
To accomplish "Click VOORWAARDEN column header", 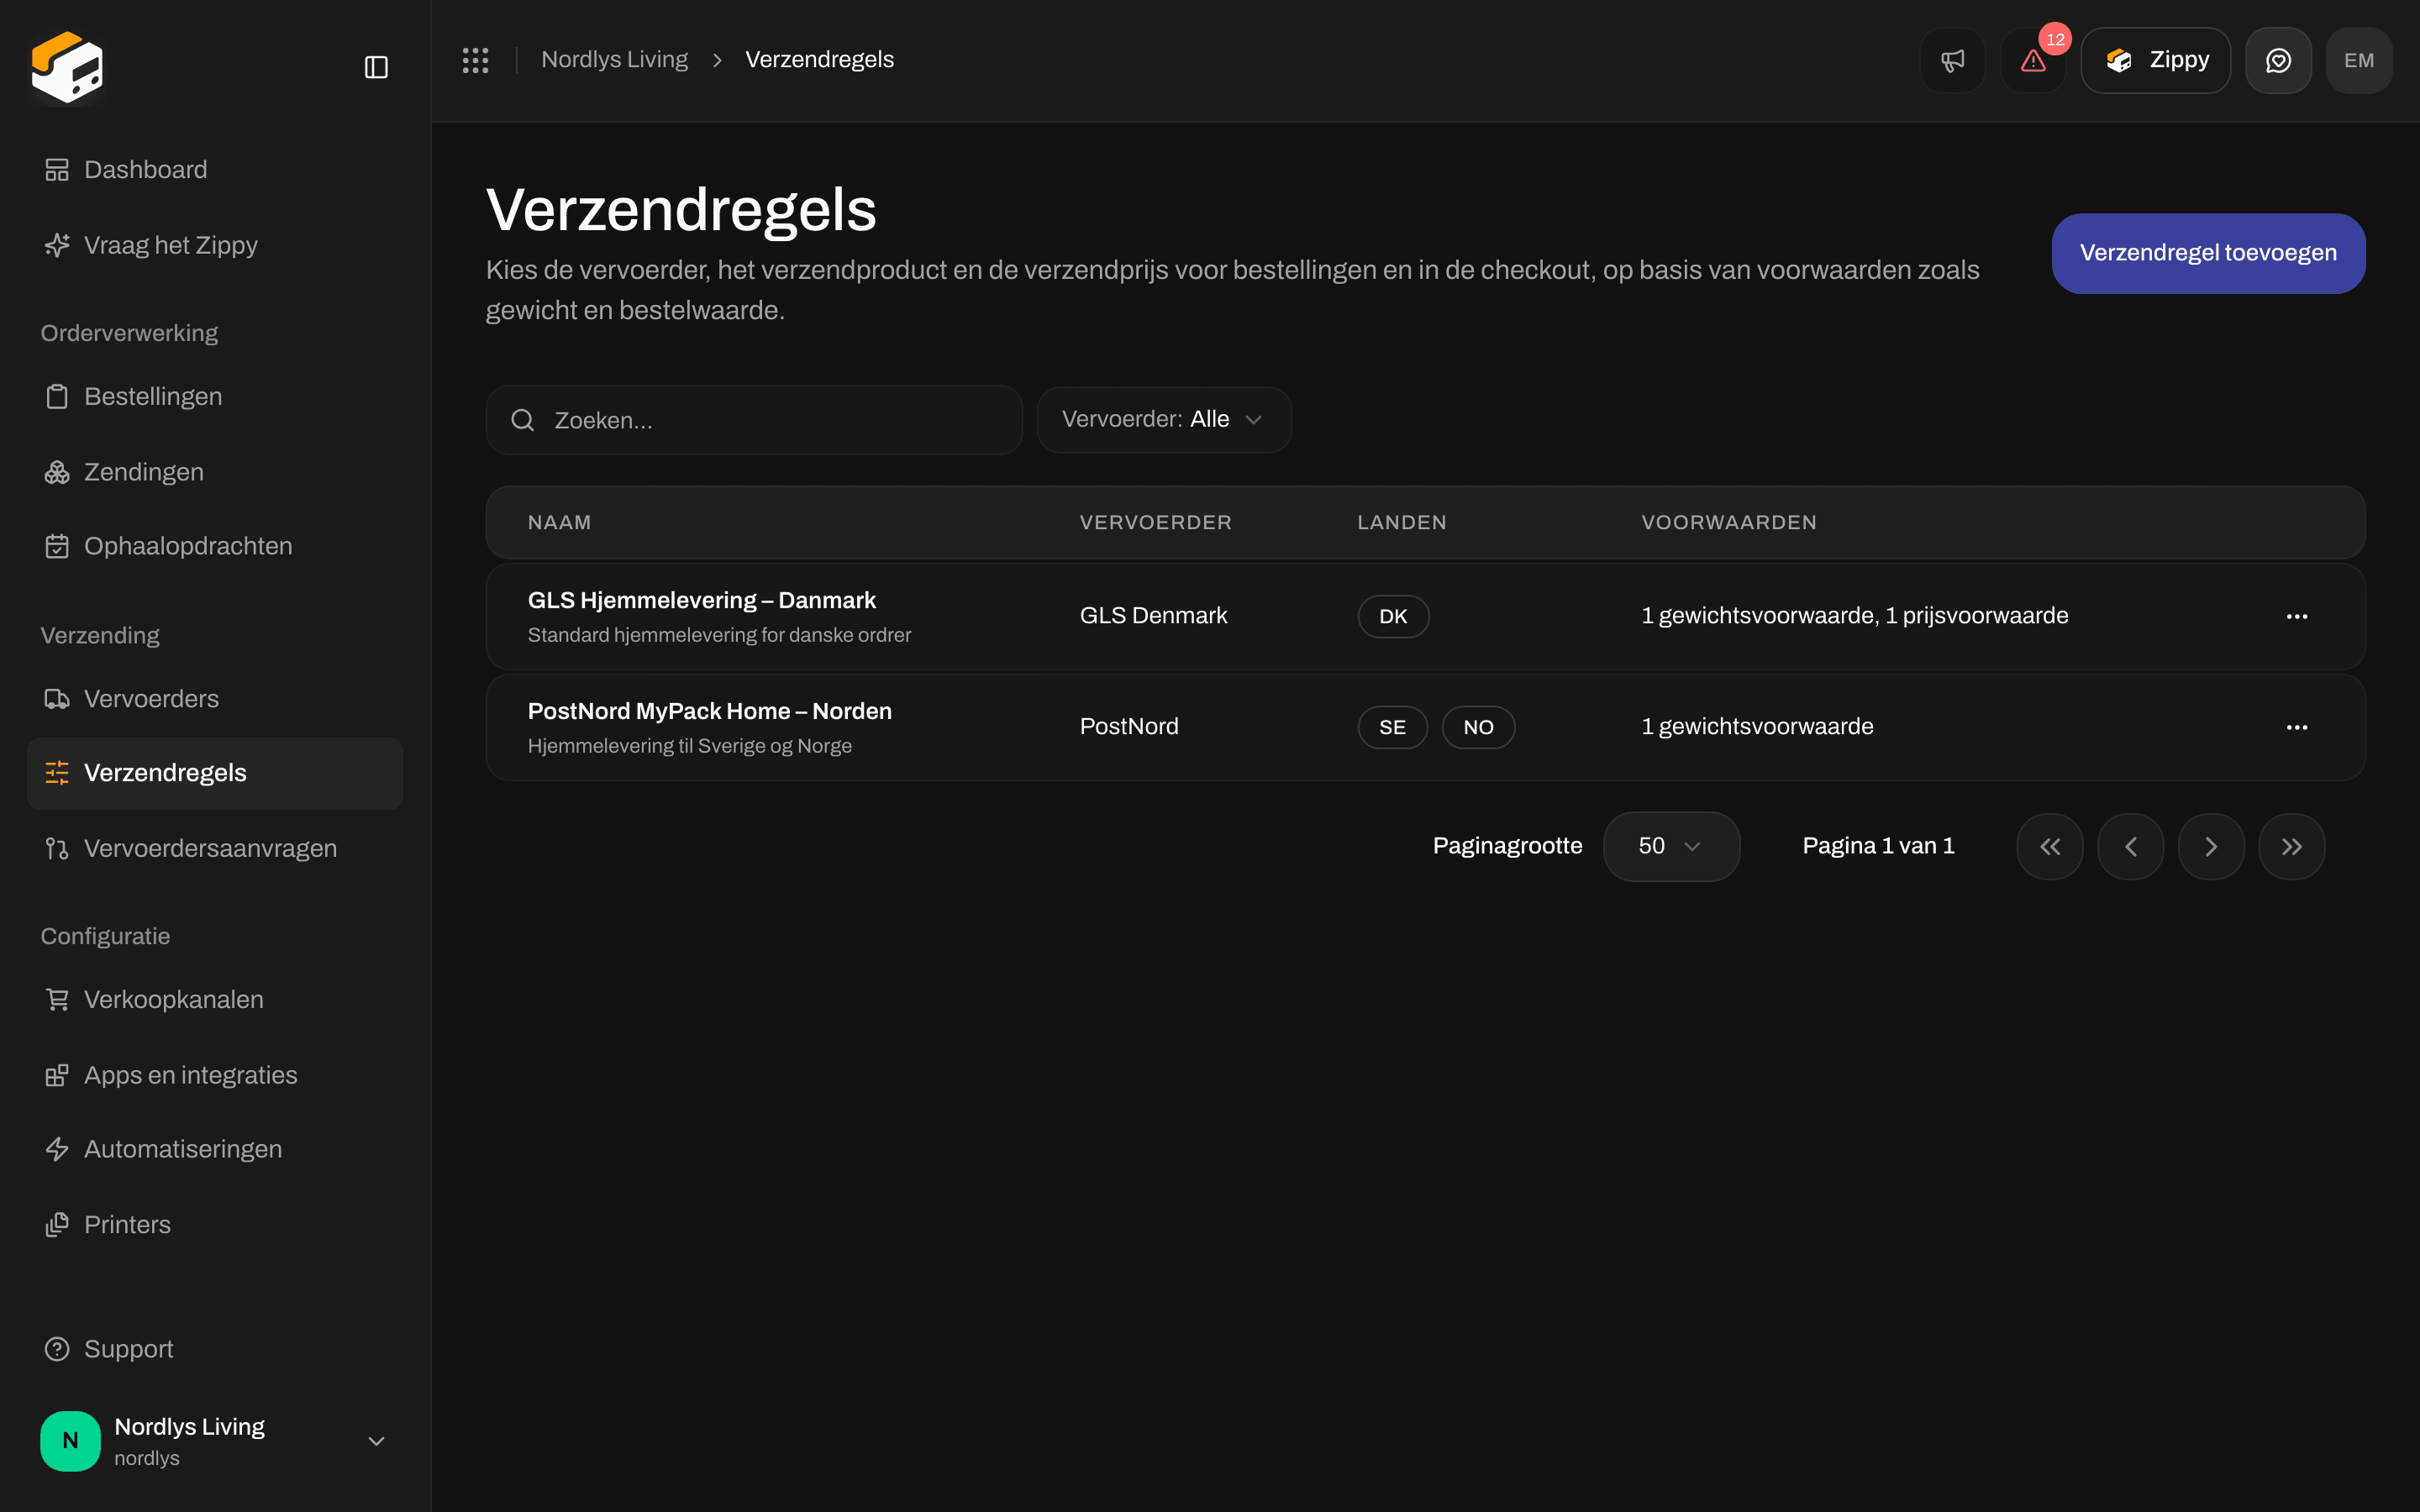I will pyautogui.click(x=1728, y=523).
